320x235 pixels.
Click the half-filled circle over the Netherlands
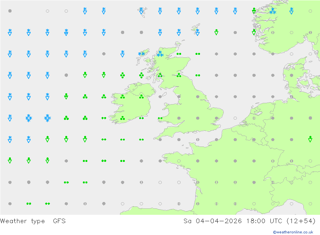point(254,118)
